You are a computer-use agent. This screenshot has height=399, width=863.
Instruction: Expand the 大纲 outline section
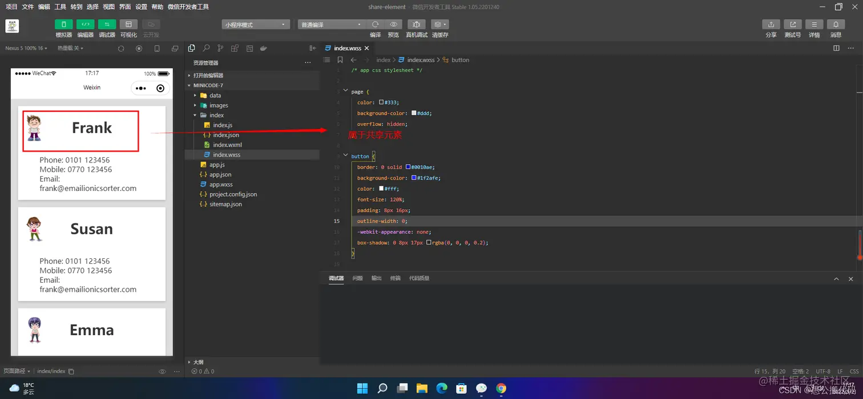(252, 362)
